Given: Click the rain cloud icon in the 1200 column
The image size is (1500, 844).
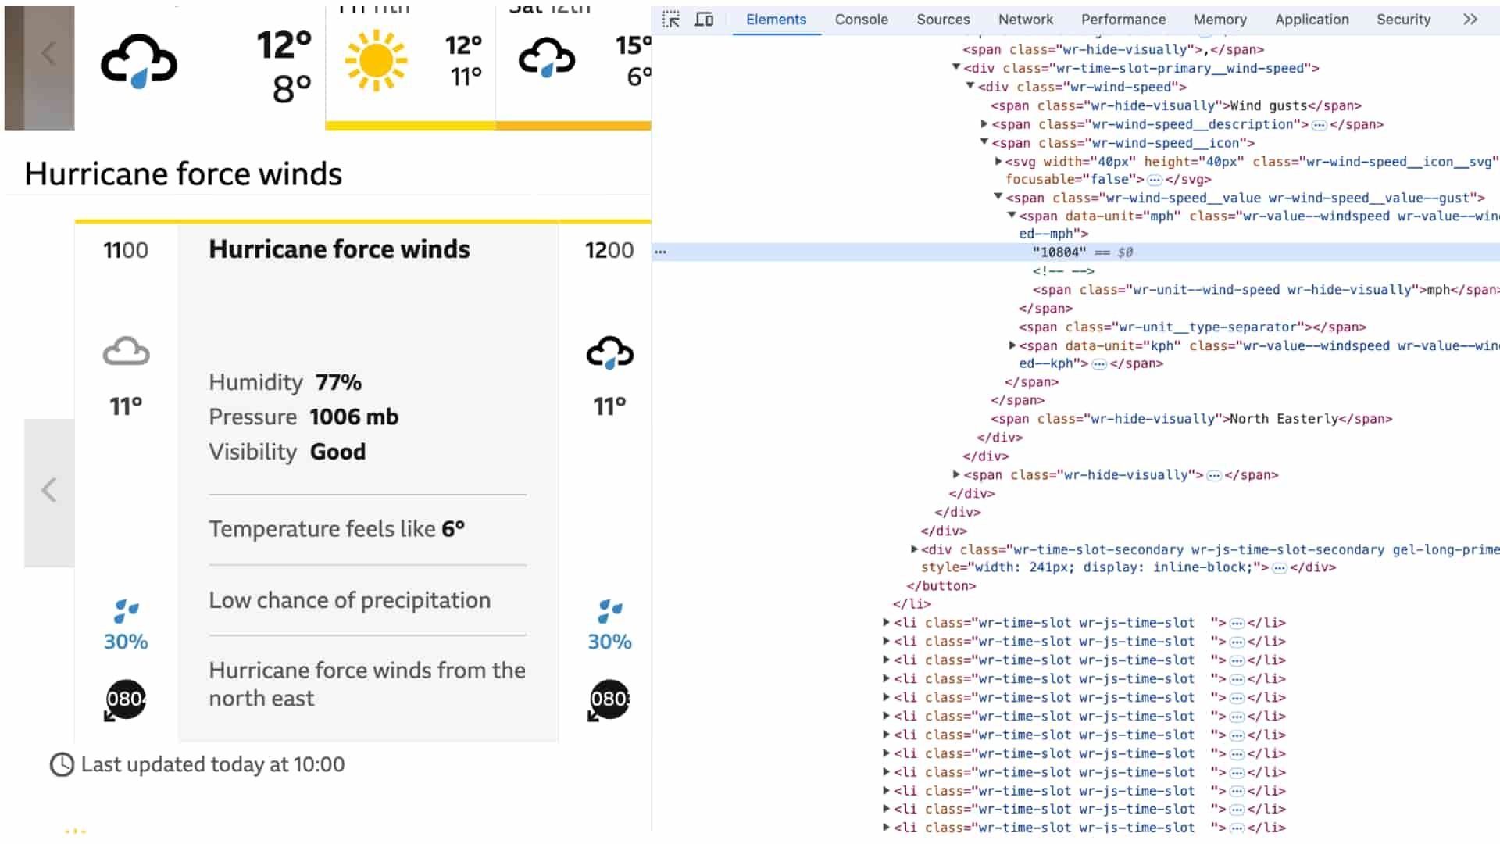Looking at the screenshot, I should tap(609, 354).
